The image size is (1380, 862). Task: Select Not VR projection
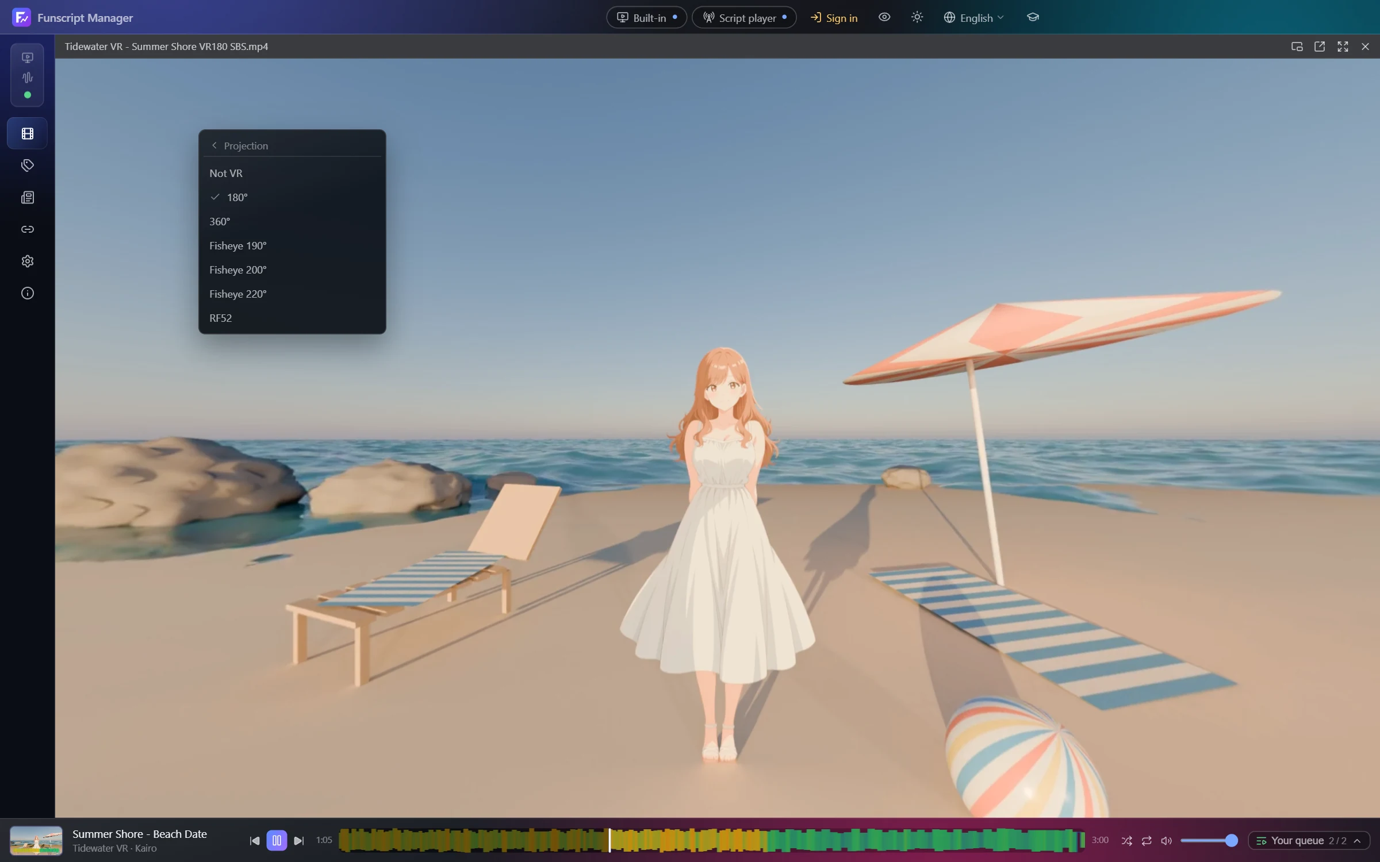click(x=292, y=173)
